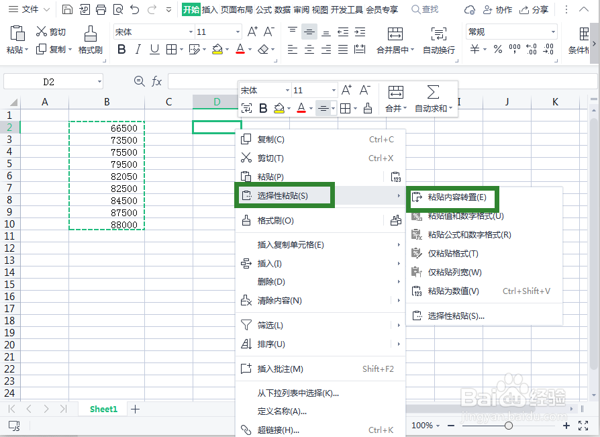Viewport: 600px width, 437px height.
Task: Toggle bold formatting on the ribbon
Action: pyautogui.click(x=121, y=48)
